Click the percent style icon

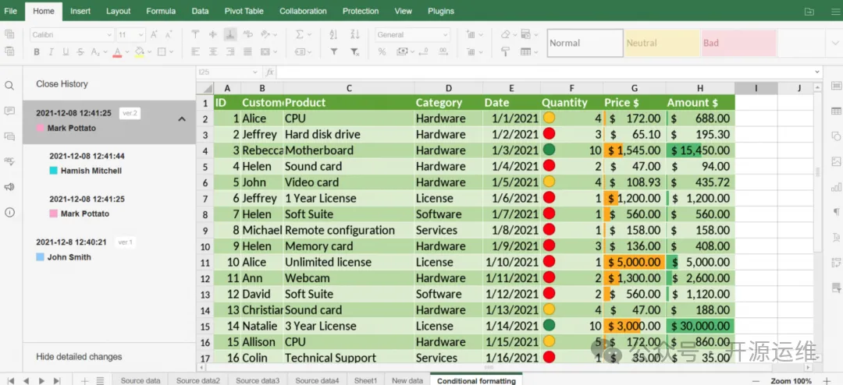coord(382,52)
